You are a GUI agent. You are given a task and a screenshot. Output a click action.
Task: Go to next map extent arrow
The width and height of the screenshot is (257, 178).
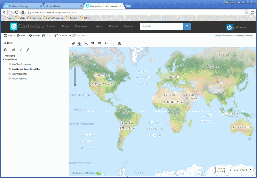click(113, 43)
